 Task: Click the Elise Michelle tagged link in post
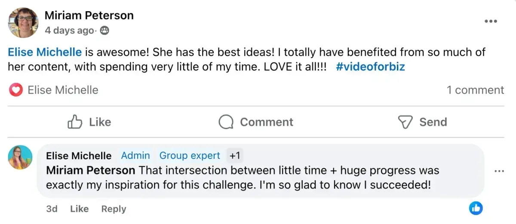click(45, 52)
